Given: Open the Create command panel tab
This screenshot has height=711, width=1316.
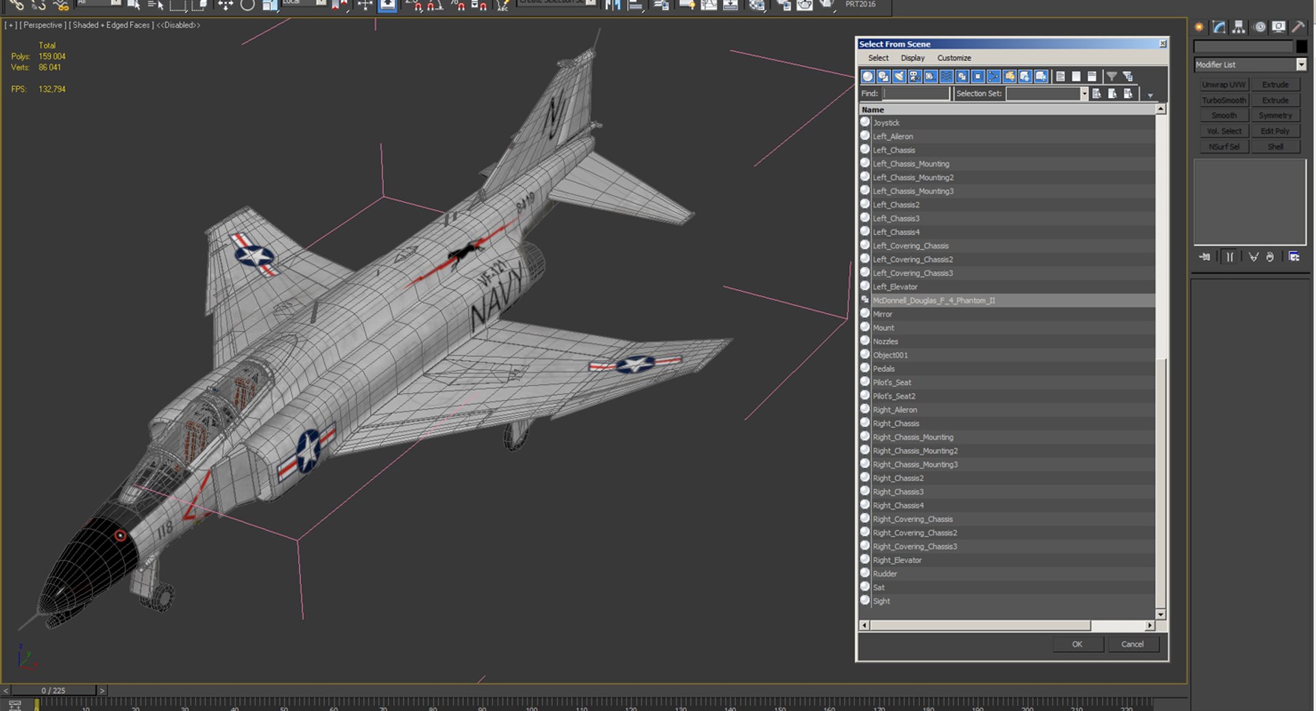Looking at the screenshot, I should [x=1199, y=27].
